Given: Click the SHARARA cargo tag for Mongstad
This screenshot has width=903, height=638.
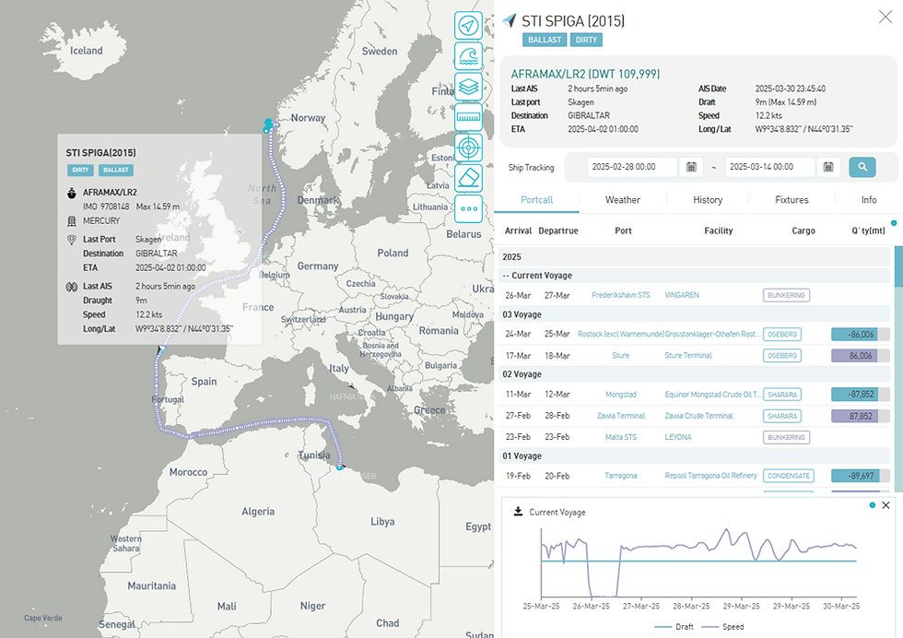Looking at the screenshot, I should coord(782,395).
